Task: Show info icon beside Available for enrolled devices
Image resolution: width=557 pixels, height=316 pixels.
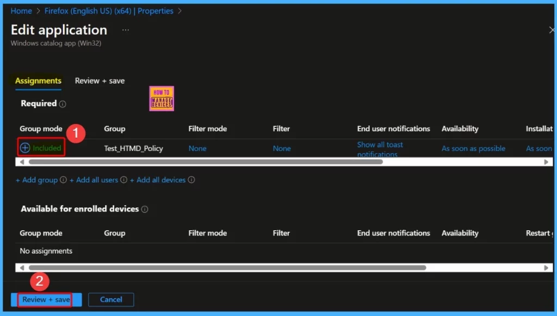Action: click(145, 209)
